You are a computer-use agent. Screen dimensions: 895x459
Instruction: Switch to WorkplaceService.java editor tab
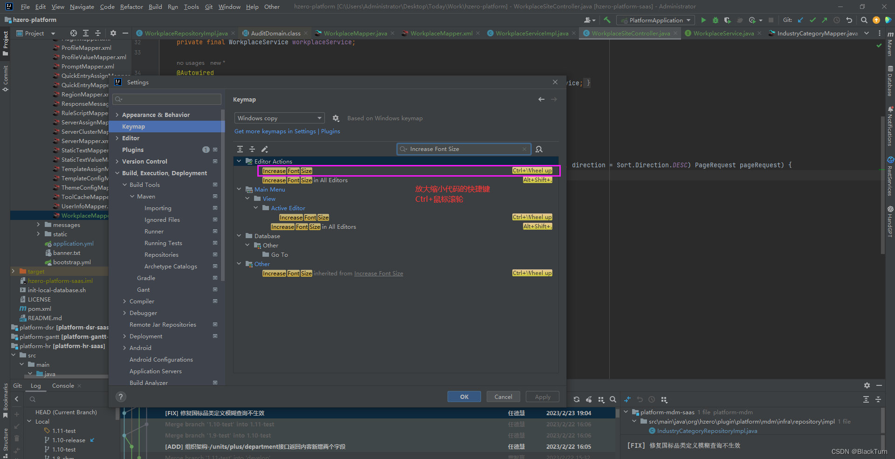click(x=723, y=33)
